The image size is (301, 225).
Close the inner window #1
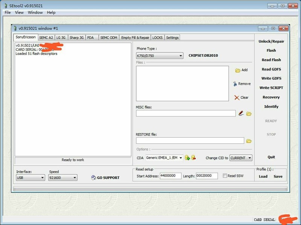284,29
